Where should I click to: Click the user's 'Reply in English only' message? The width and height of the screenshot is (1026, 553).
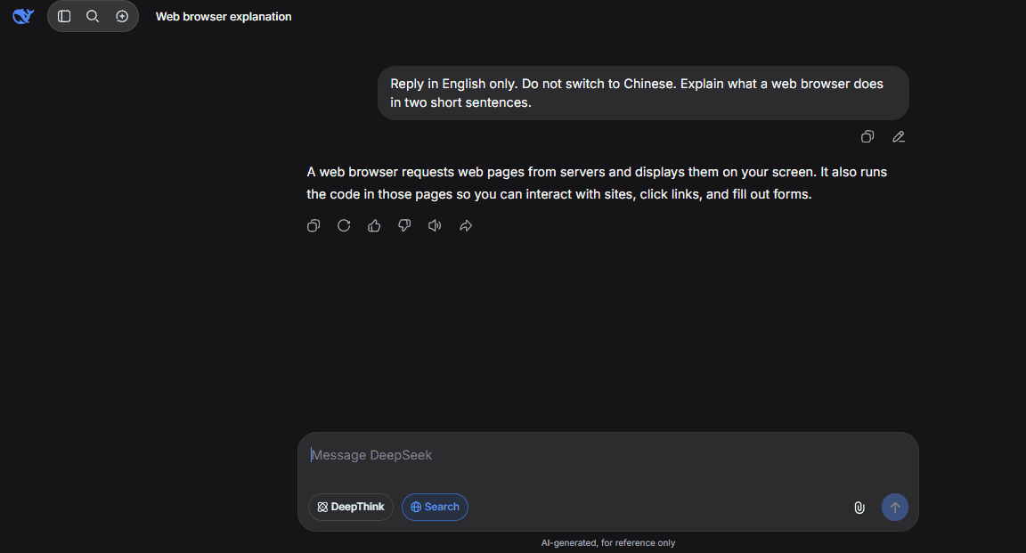pos(643,93)
